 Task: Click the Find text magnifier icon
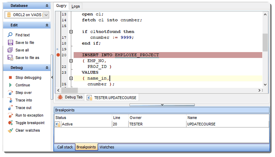pyautogui.click(x=11, y=35)
